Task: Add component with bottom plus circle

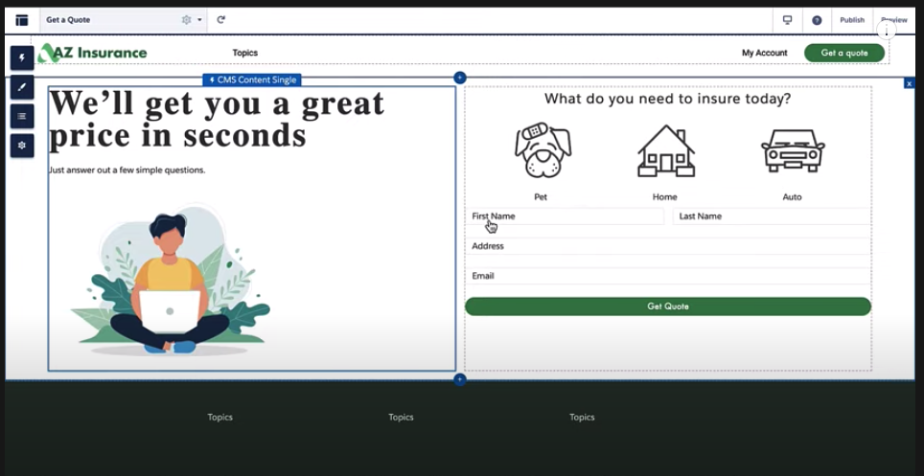Action: point(460,380)
